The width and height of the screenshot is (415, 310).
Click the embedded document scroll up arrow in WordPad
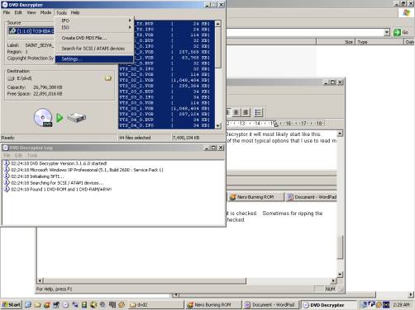tap(340, 134)
